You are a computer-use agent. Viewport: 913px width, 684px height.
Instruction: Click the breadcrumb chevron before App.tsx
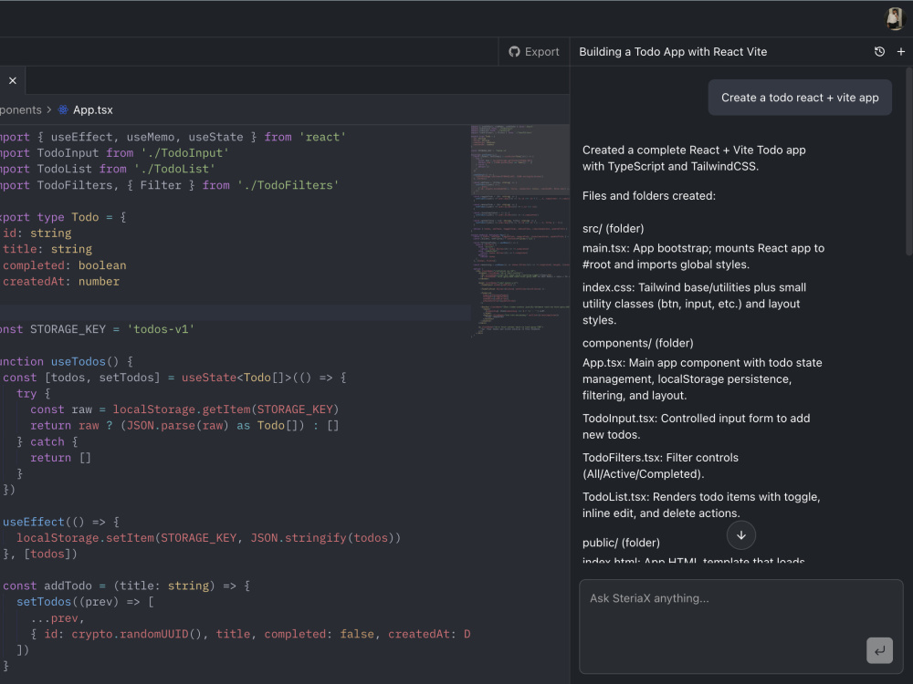(x=49, y=110)
